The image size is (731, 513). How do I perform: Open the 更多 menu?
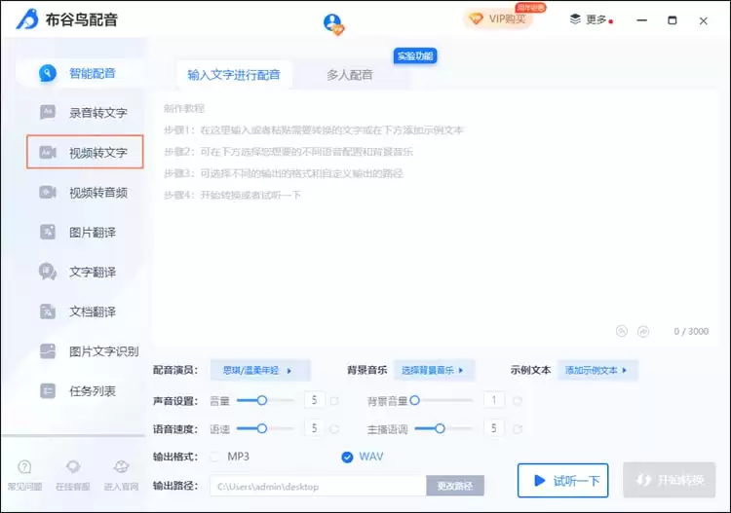click(592, 19)
